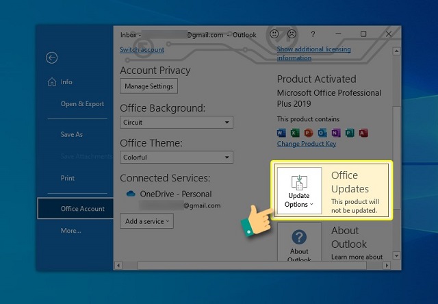Open the More... sidebar item

(70, 231)
